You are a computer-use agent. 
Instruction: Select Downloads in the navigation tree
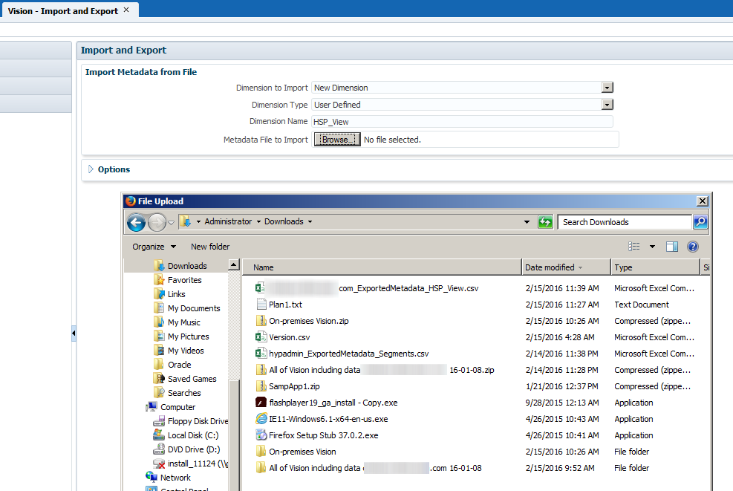(x=187, y=266)
